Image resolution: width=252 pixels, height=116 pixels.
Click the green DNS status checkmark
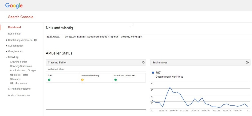pos(49,80)
